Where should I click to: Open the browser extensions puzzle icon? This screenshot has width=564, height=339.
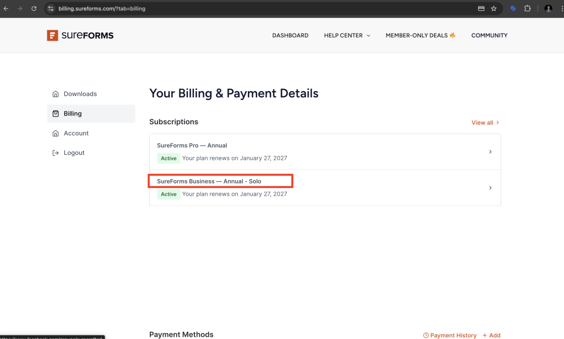pos(528,9)
